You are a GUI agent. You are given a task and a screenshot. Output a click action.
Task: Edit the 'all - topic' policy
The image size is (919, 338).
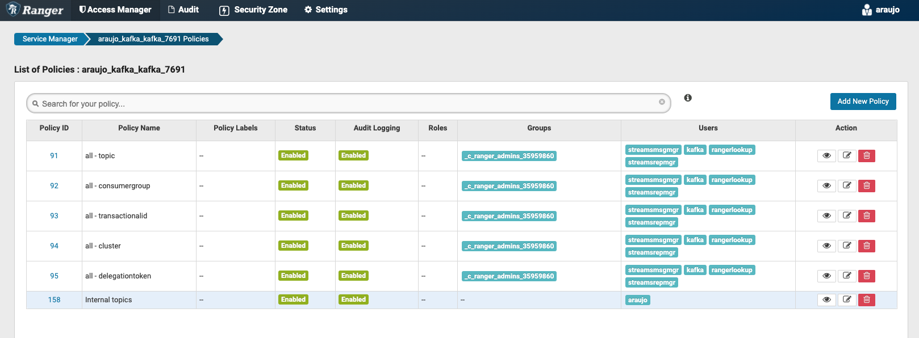coord(847,156)
